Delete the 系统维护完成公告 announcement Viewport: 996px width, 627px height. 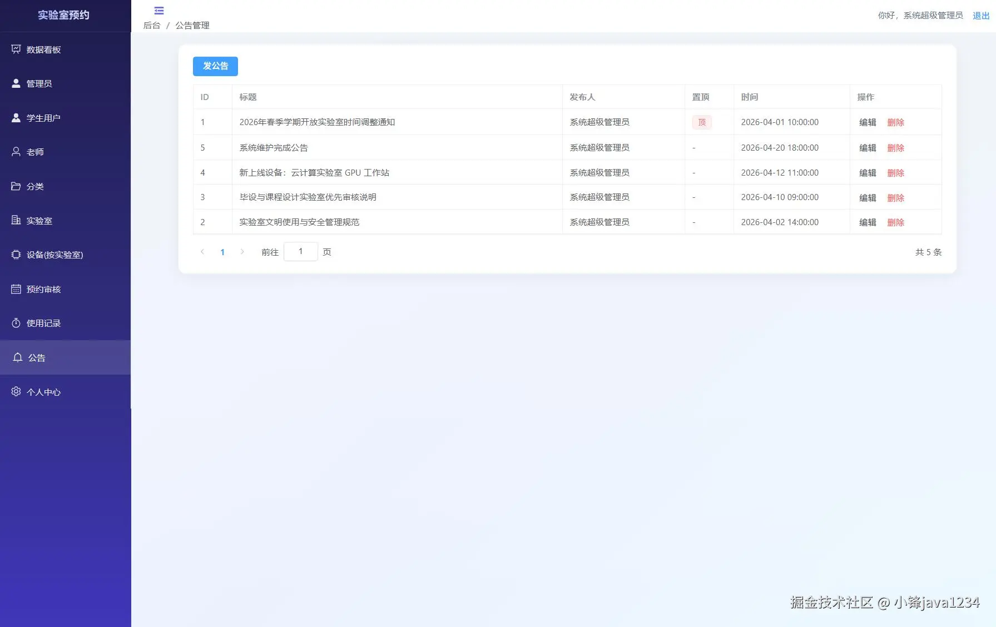tap(896, 148)
